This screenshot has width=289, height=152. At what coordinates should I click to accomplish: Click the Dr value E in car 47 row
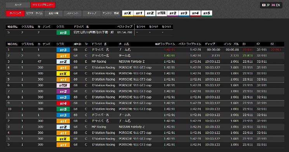(86, 61)
